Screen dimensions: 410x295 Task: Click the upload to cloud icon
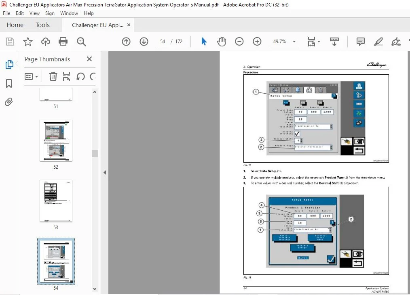click(46, 42)
